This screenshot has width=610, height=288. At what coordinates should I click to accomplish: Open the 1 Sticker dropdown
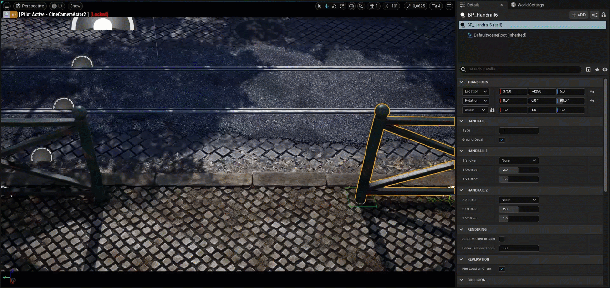click(519, 160)
